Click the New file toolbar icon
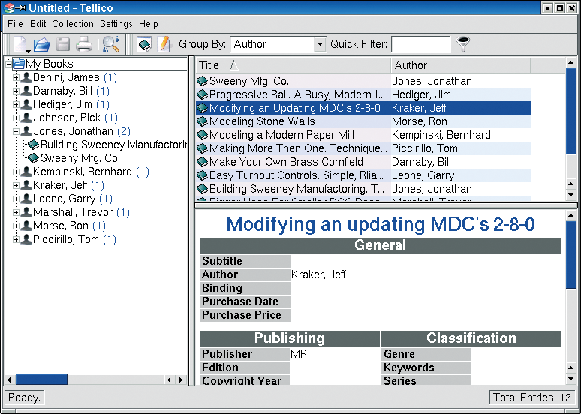Image resolution: width=581 pixels, height=414 pixels. point(22,45)
